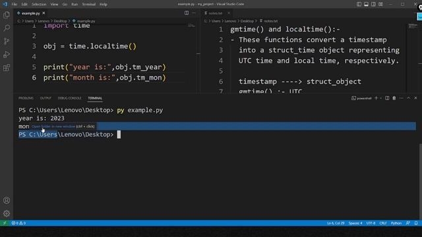Open the Source Control view
The height and width of the screenshot is (237, 422).
(7, 41)
